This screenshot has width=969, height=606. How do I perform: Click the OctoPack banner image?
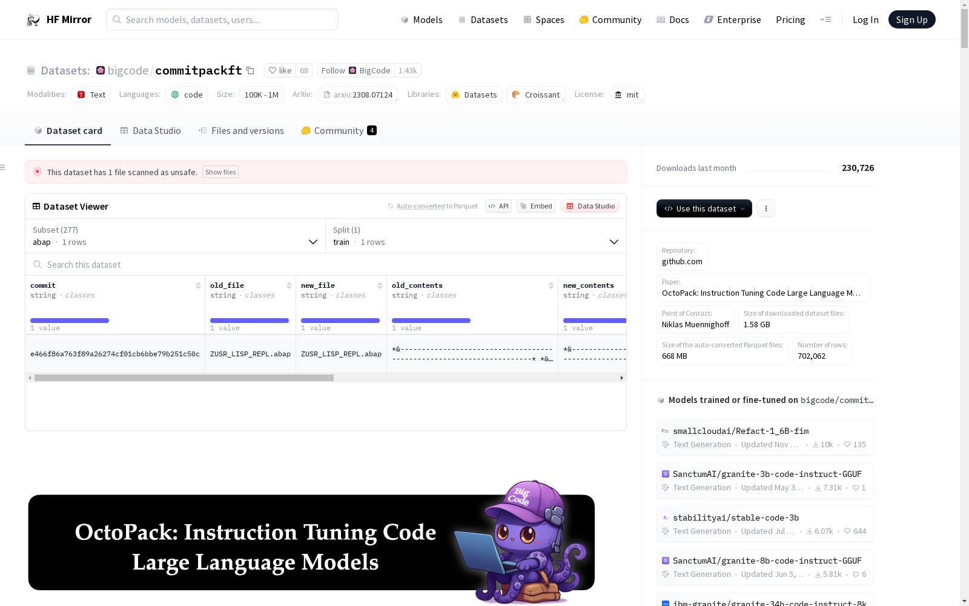point(311,542)
